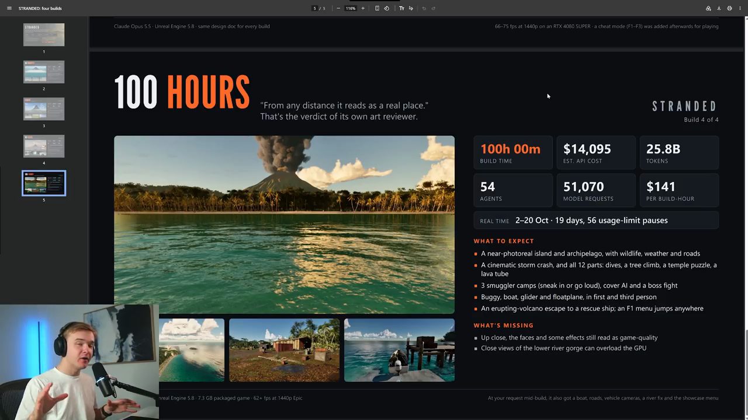Click the smuggler camp screenshot

(284, 350)
